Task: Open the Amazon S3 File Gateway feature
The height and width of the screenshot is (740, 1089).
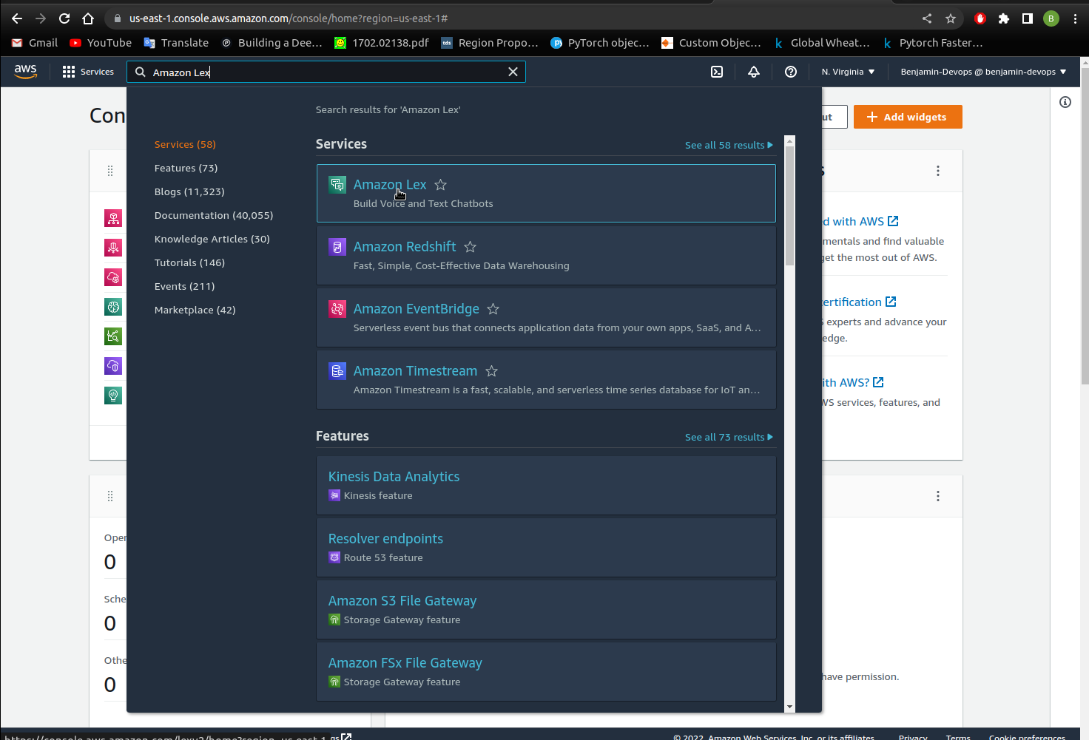Action: pos(402,601)
